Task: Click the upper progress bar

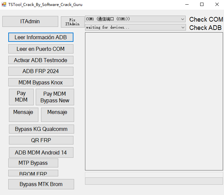Action: pyautogui.click(x=154, y=175)
